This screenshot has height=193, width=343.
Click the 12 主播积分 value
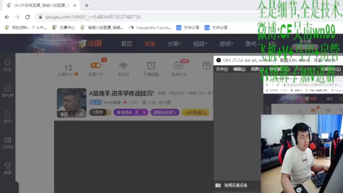pyautogui.click(x=68, y=68)
